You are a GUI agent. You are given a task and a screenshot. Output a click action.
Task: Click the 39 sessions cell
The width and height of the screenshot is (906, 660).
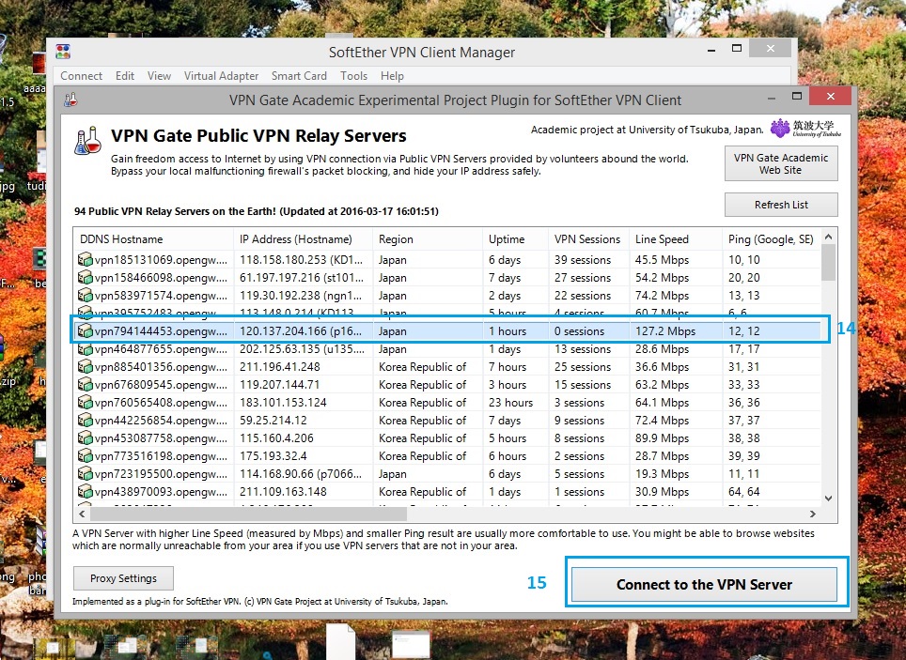(x=583, y=260)
